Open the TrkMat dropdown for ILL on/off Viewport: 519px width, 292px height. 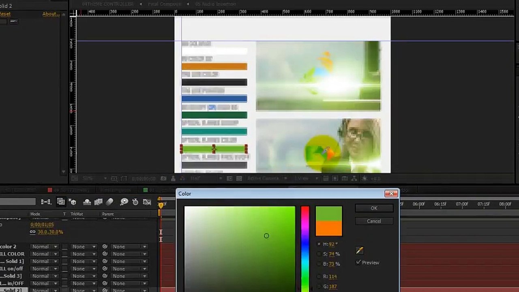tap(84, 268)
